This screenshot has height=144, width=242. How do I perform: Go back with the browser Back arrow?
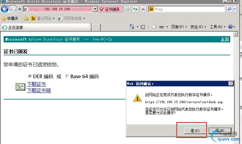(5, 9)
